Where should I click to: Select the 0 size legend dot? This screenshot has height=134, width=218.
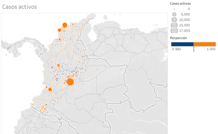point(174,9)
